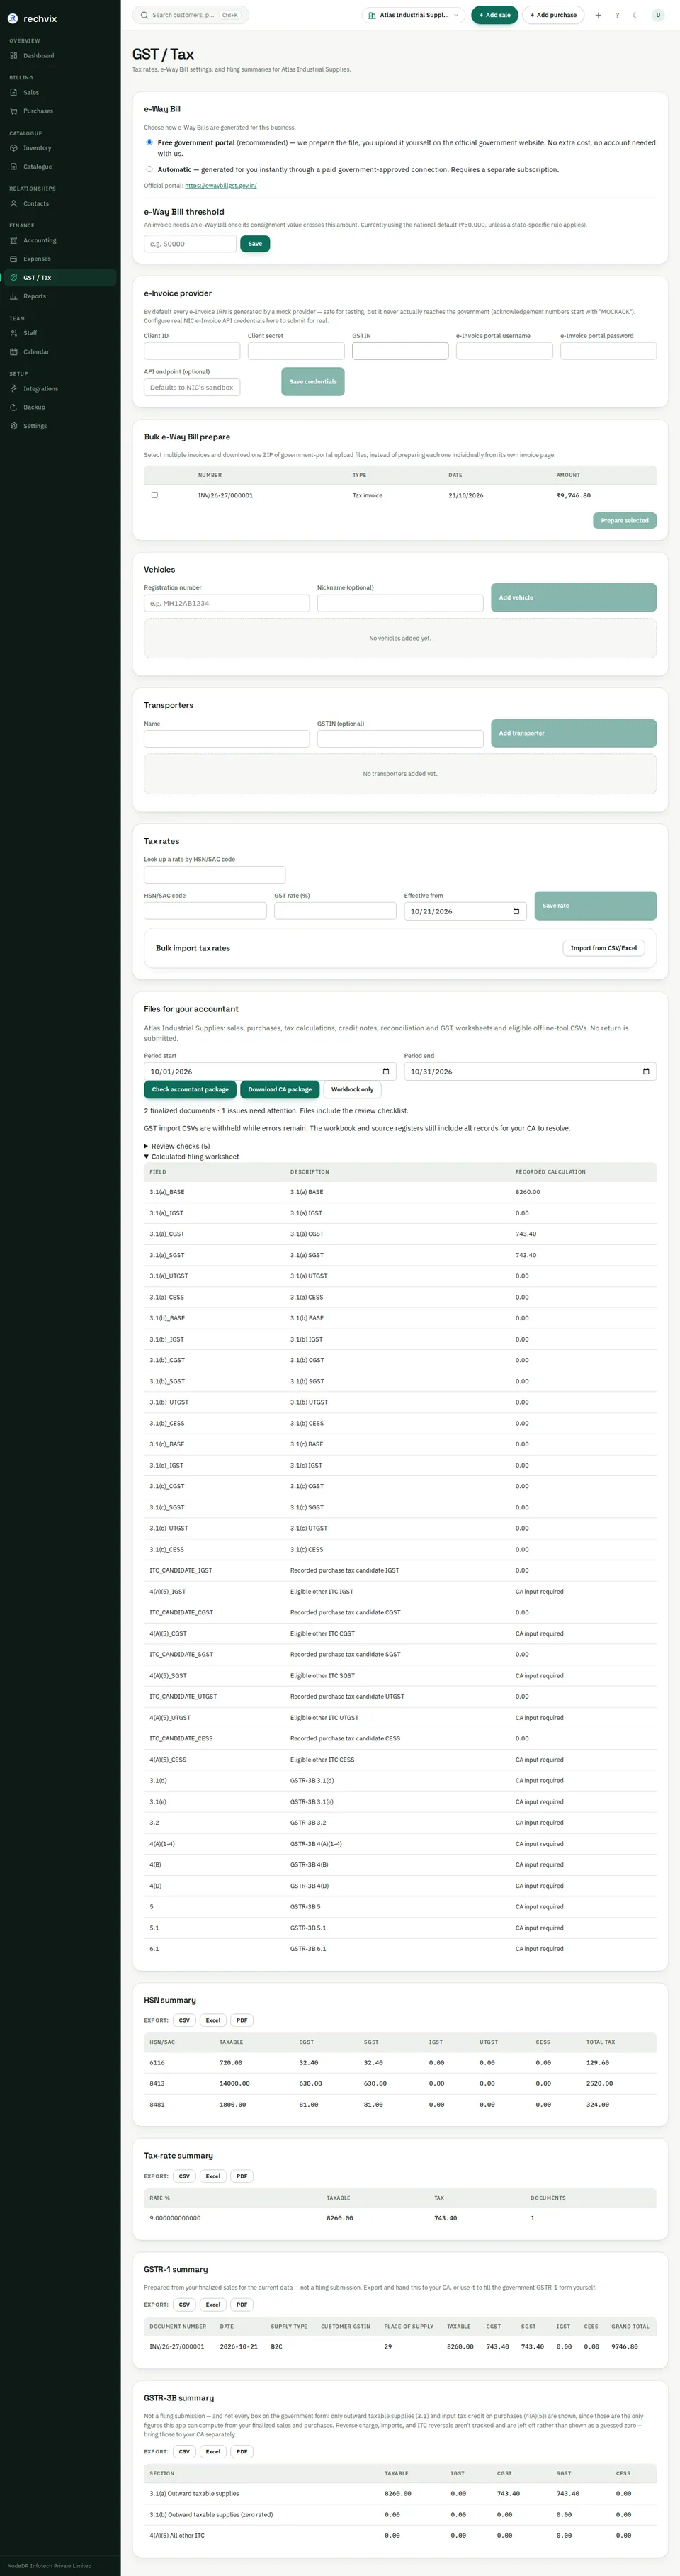Go to Inventory in the sidebar
The width and height of the screenshot is (680, 2576).
[x=59, y=148]
